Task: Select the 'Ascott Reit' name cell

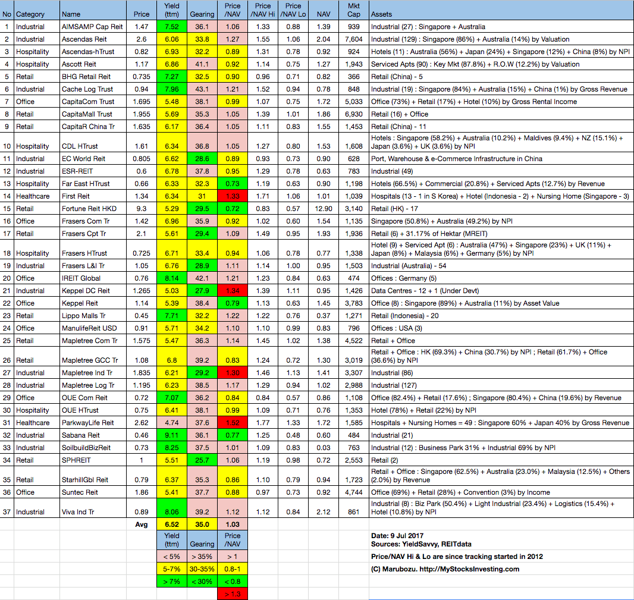Action: point(93,64)
